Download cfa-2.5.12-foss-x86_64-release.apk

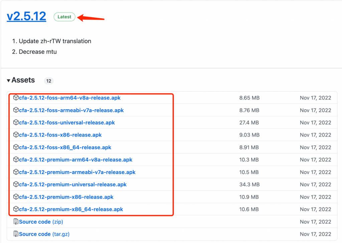[x=65, y=147]
